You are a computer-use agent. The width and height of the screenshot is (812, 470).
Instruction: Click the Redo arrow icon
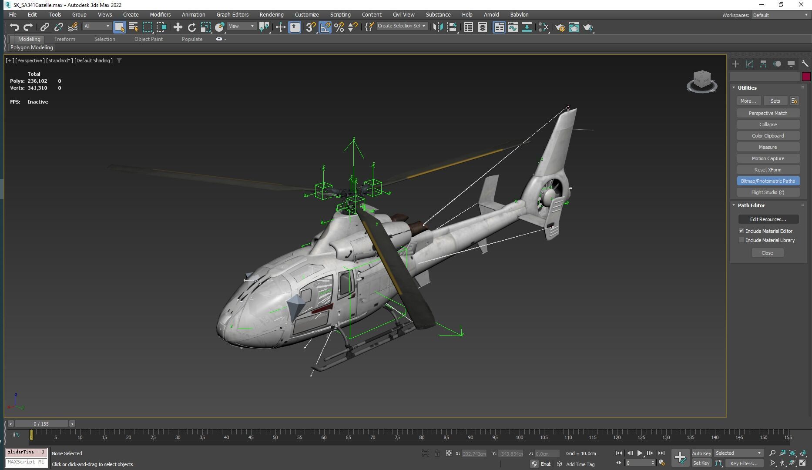pos(28,27)
